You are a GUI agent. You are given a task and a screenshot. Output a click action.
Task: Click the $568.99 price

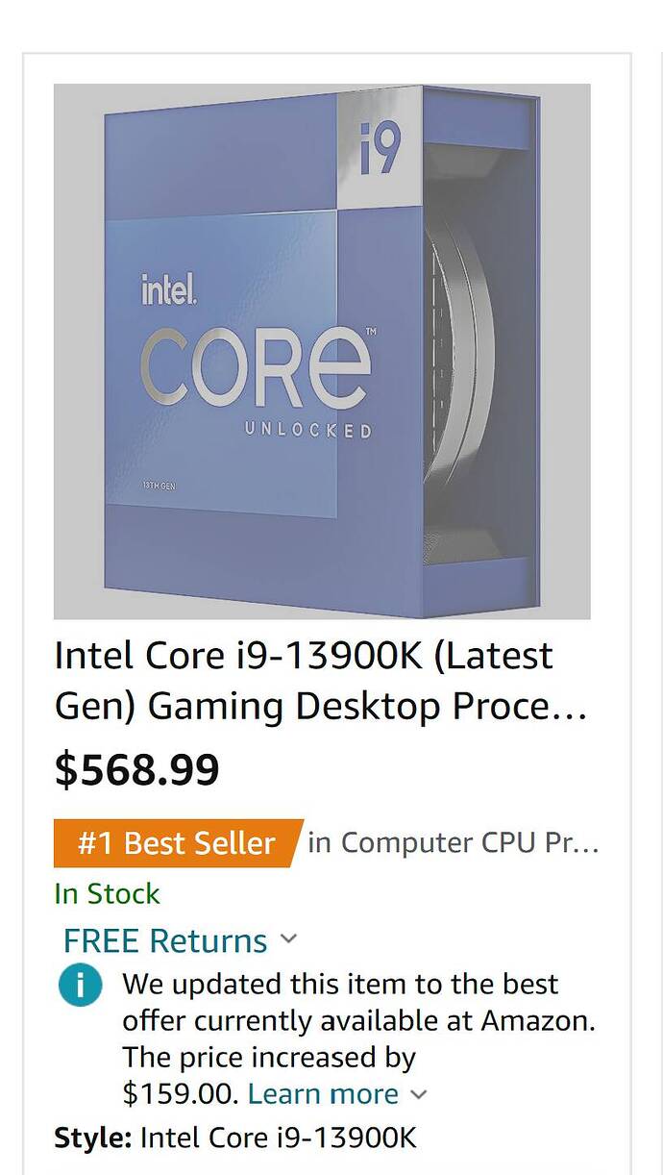(136, 768)
